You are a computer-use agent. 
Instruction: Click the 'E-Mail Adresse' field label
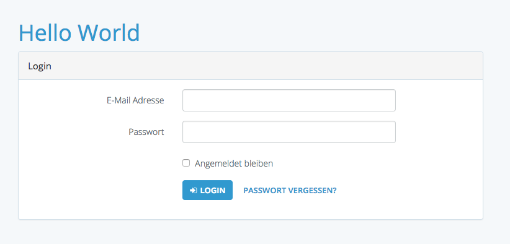coord(135,100)
